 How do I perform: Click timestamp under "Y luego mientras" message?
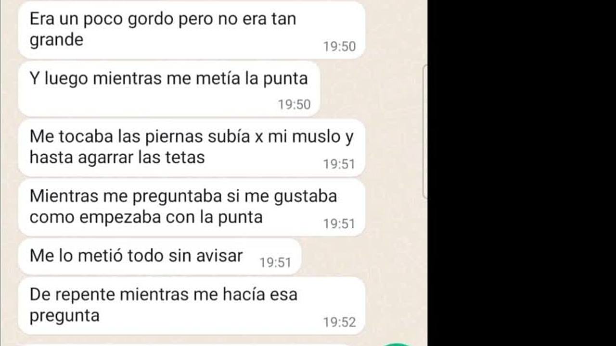(294, 104)
